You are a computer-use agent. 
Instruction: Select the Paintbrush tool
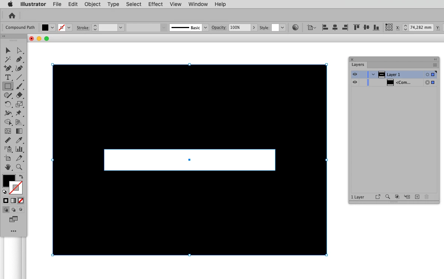19,86
